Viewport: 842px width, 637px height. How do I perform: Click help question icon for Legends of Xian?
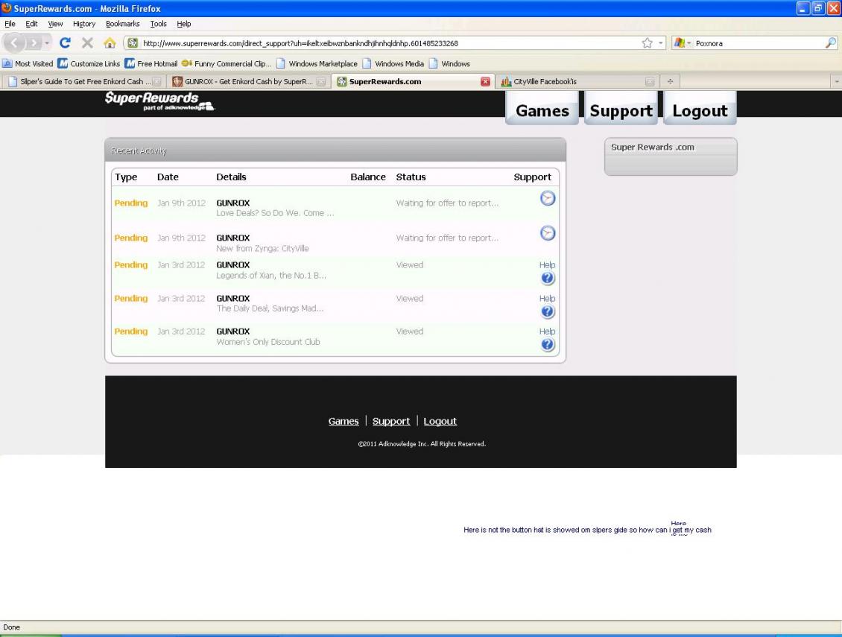pos(548,278)
